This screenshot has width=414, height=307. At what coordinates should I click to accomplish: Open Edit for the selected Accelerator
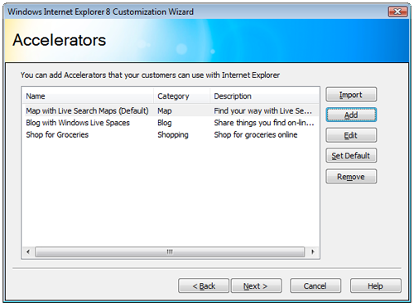[351, 135]
